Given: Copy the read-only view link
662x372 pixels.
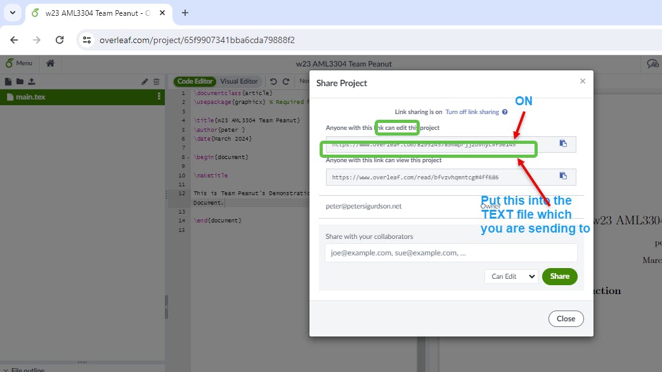Looking at the screenshot, I should pyautogui.click(x=563, y=176).
